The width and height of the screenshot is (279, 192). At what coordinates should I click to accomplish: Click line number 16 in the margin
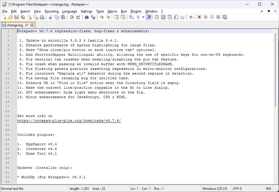point(7,102)
